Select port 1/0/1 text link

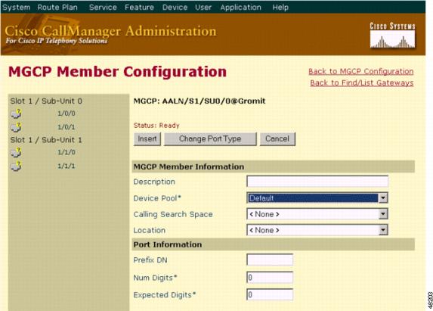click(66, 127)
